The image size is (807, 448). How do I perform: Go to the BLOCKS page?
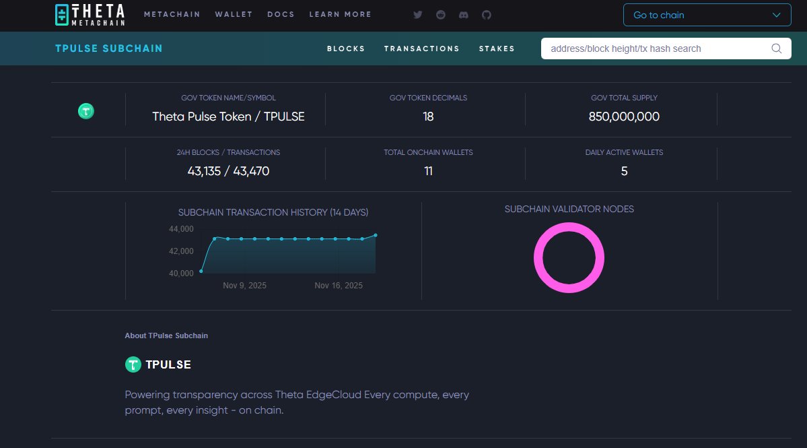[346, 49]
